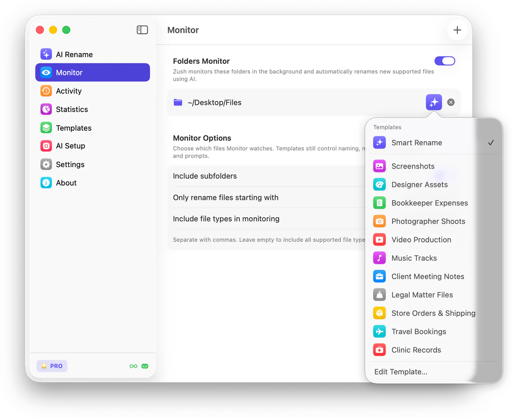Click the AI Rename sparkle icon in sidebar

[x=46, y=54]
